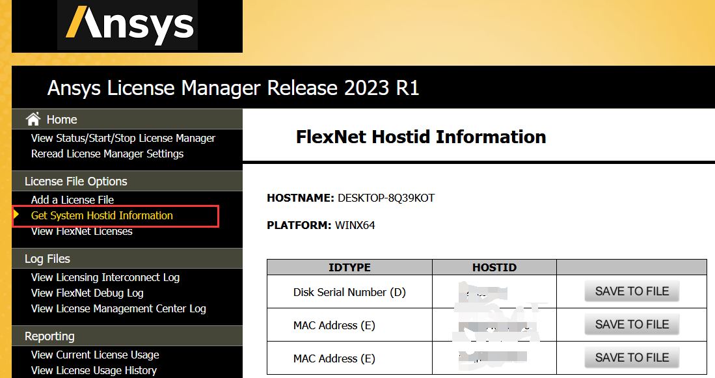Viewport: 715px width, 378px height.
Task: Click the FlexNet Hostid Information heading
Action: (x=421, y=137)
